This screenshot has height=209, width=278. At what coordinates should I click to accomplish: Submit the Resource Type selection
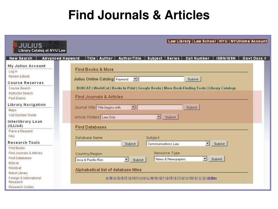(x=217, y=159)
